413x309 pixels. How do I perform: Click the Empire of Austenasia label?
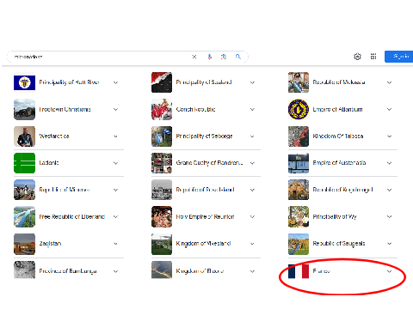tap(339, 163)
